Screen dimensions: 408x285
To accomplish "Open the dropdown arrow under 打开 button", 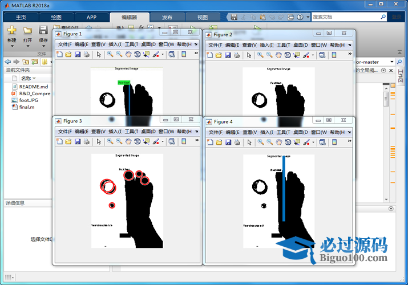I will point(27,46).
